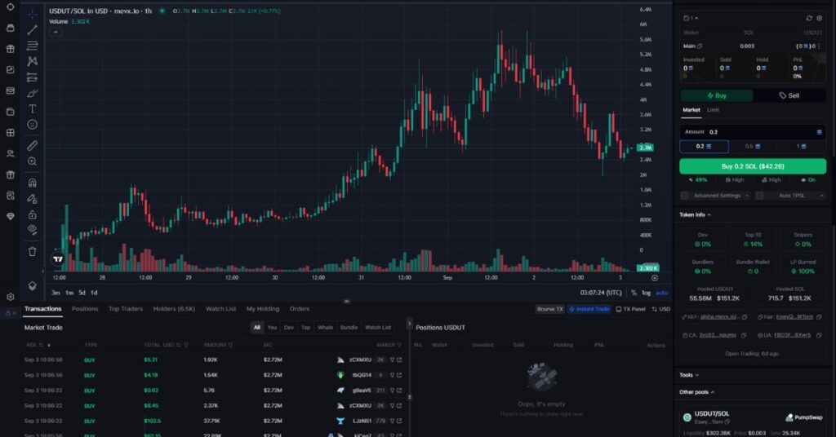Choose the forecasting and measurement tool
The height and width of the screenshot is (437, 836).
33,77
